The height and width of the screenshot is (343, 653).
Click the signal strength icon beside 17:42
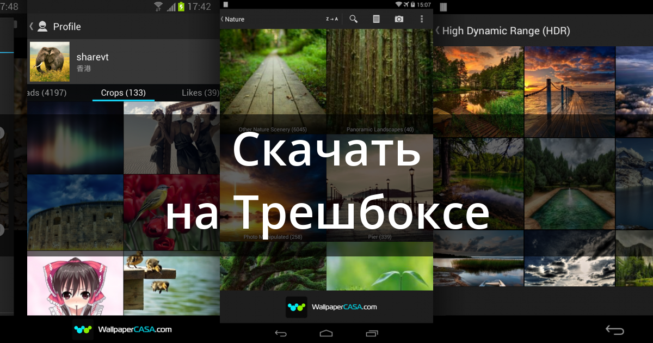coord(171,7)
